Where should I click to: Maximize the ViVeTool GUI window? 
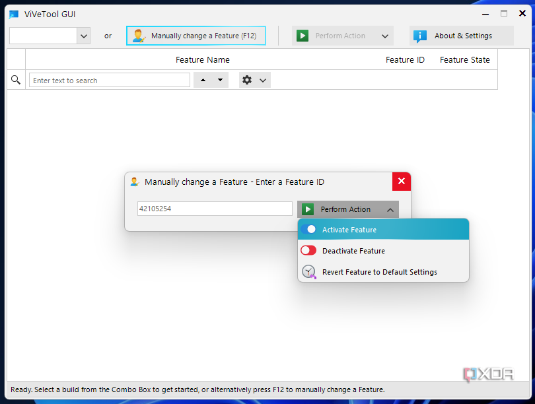coord(503,14)
